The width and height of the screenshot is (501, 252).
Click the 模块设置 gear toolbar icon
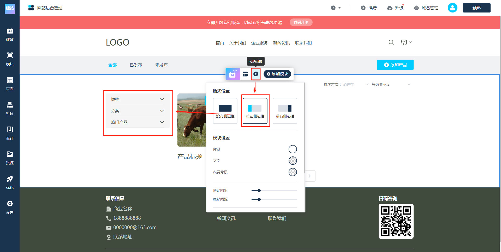tap(256, 74)
